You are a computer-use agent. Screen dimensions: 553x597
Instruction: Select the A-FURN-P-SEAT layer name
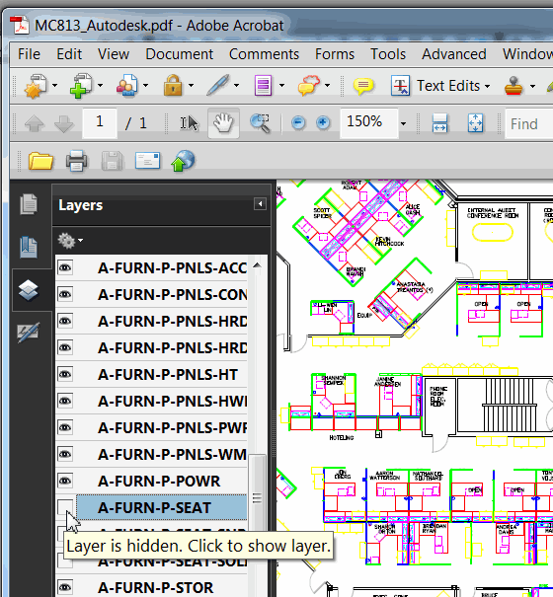[154, 508]
